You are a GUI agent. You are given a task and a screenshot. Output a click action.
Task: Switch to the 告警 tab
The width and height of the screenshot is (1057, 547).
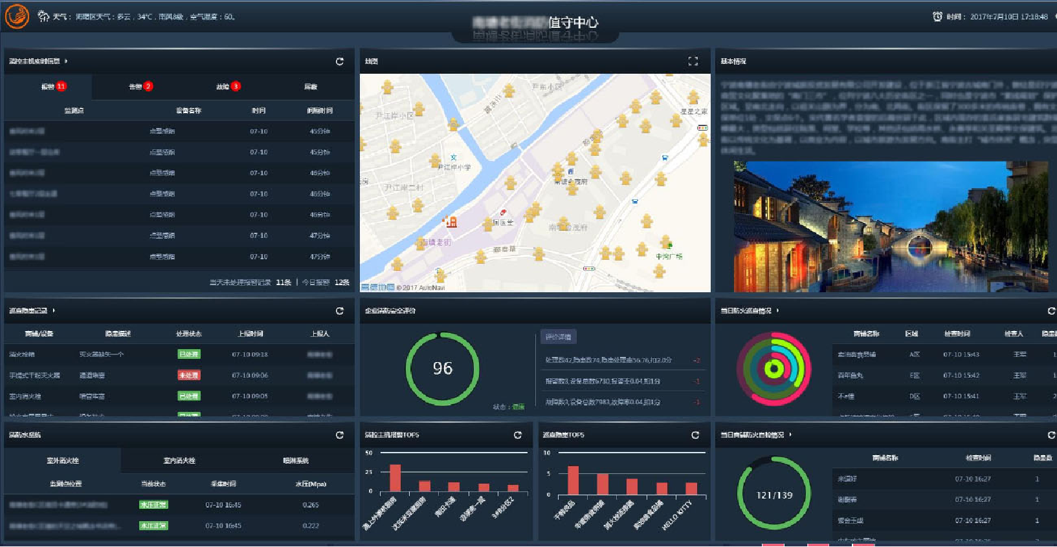tap(135, 87)
